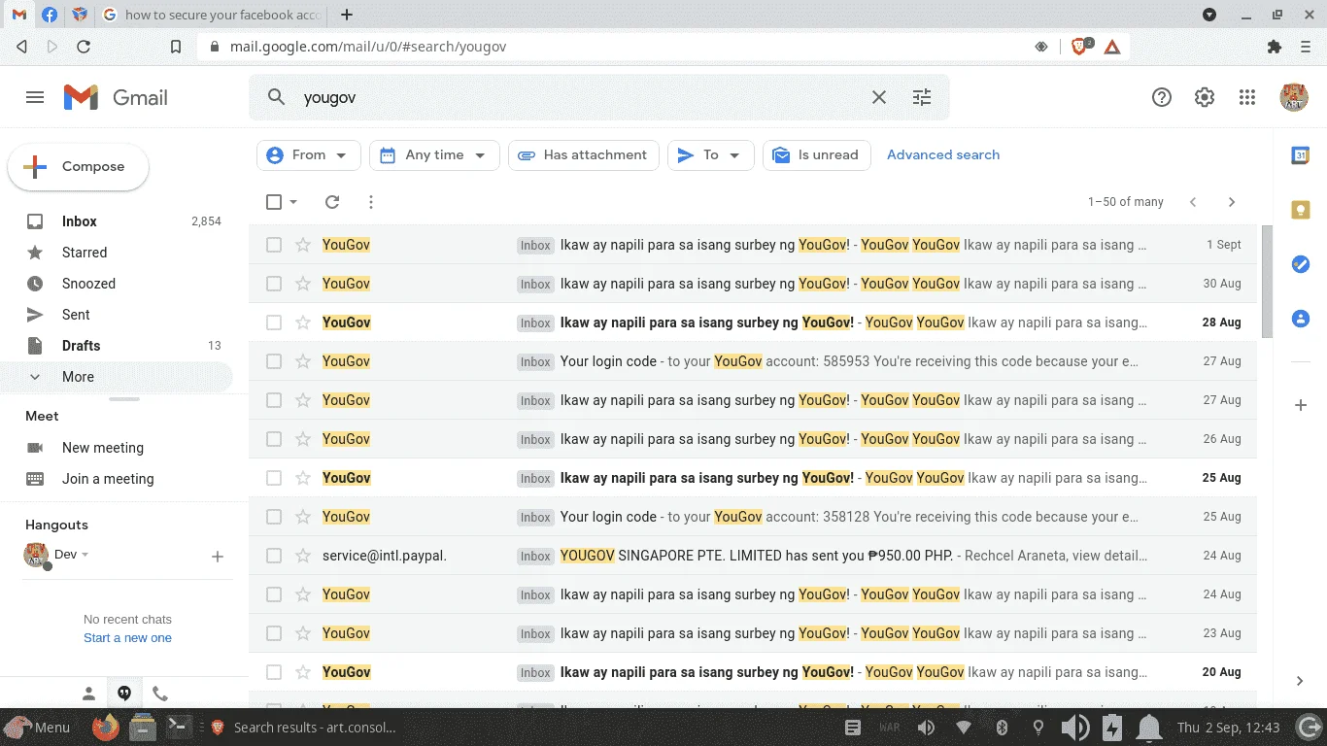Open Gmail Settings gear icon
The width and height of the screenshot is (1327, 746).
[1205, 97]
